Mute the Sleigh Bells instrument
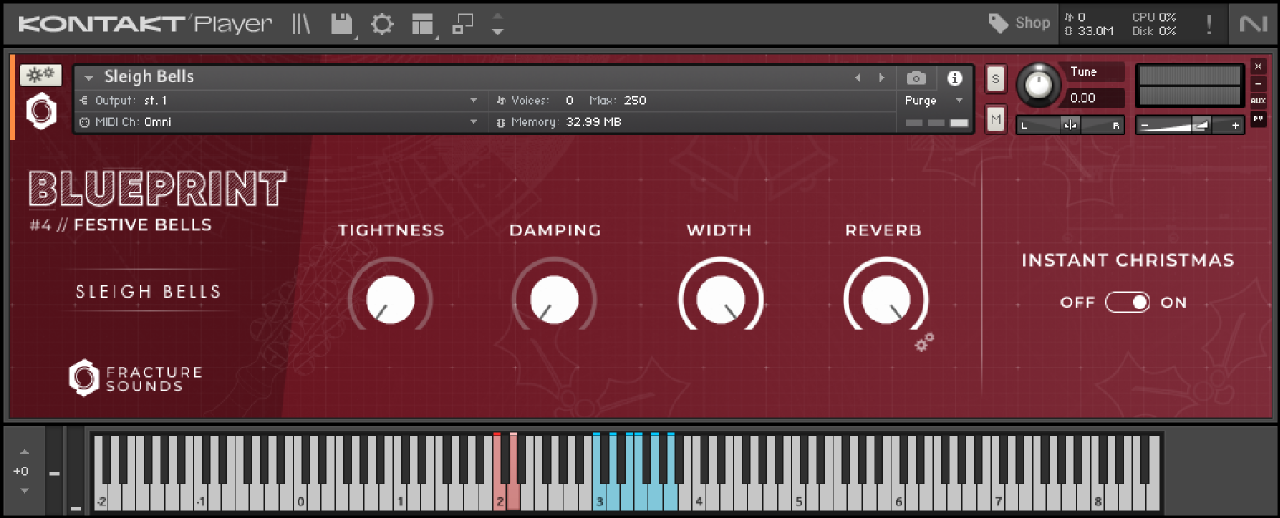Screen dimensions: 1280x518 [995, 119]
